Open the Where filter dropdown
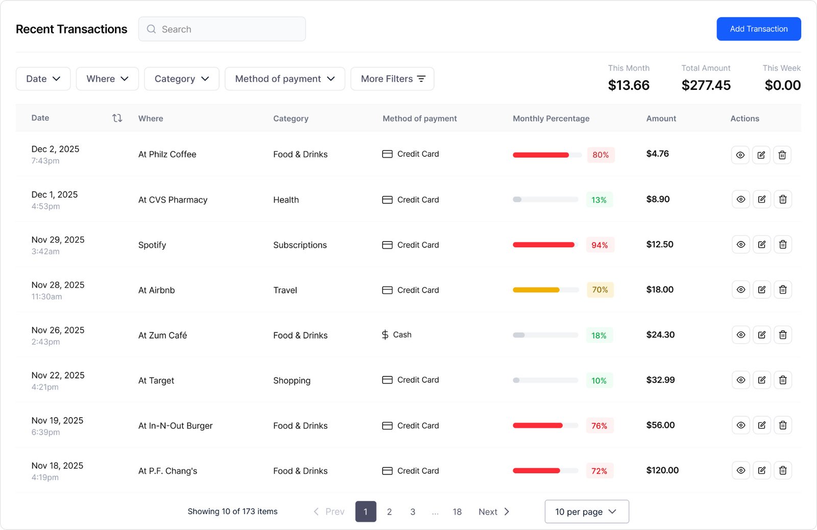The width and height of the screenshot is (817, 530). coord(107,79)
